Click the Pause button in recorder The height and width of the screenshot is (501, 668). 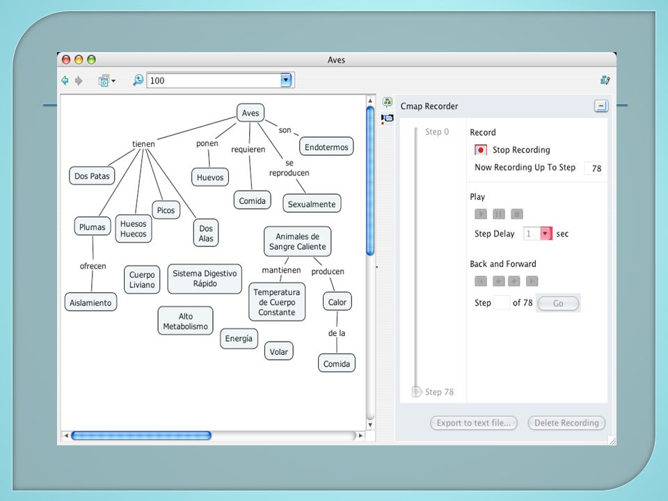click(498, 214)
